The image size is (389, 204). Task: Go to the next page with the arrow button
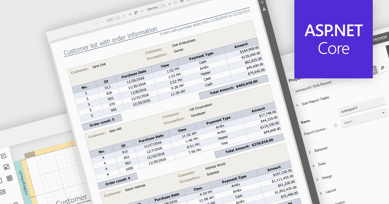click(124, 16)
